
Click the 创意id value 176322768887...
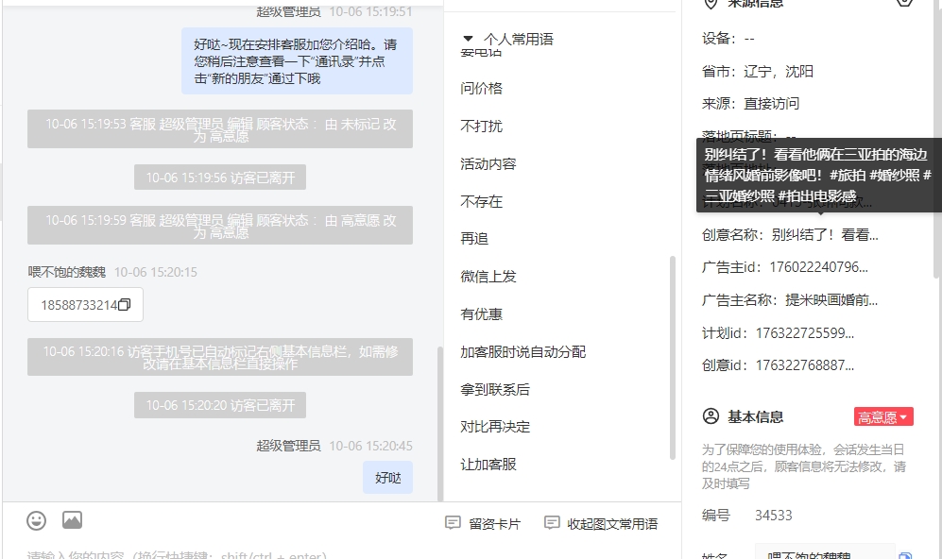(804, 365)
